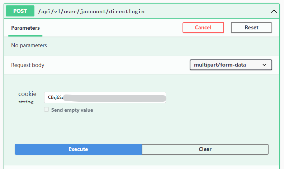This screenshot has height=169, width=284.
Task: Click the Clear button beside Execute
Action: click(x=205, y=149)
